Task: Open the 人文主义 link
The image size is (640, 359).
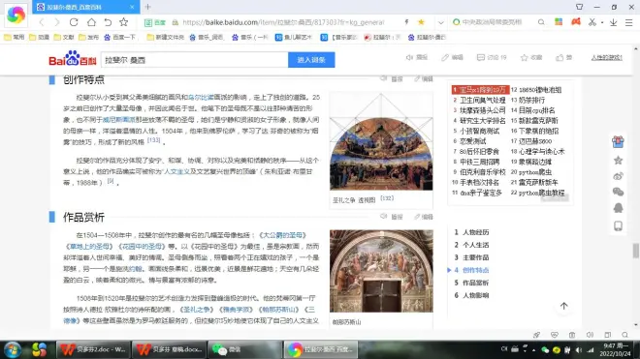Action: click(176, 171)
